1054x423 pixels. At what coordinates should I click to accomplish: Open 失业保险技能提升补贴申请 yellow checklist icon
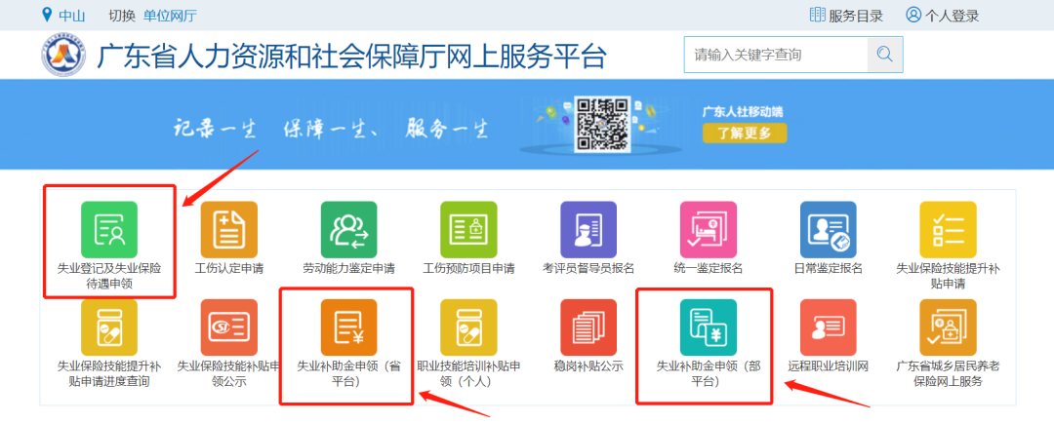tap(948, 230)
